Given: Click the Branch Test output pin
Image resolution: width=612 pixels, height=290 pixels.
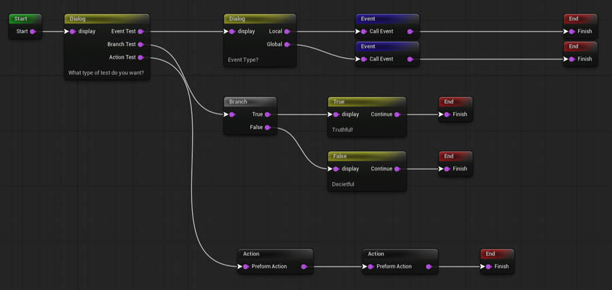Looking at the screenshot, I should point(141,44).
